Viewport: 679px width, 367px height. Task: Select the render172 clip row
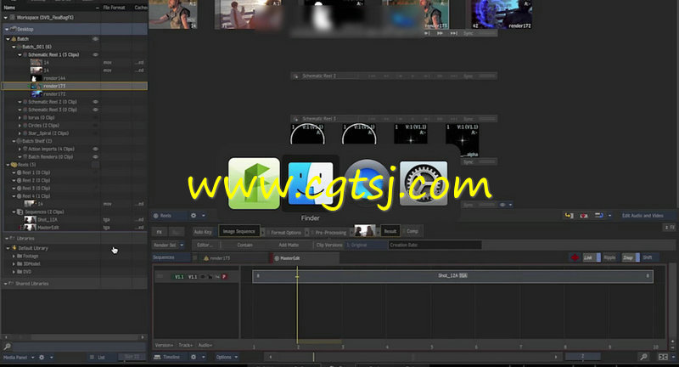click(75, 93)
